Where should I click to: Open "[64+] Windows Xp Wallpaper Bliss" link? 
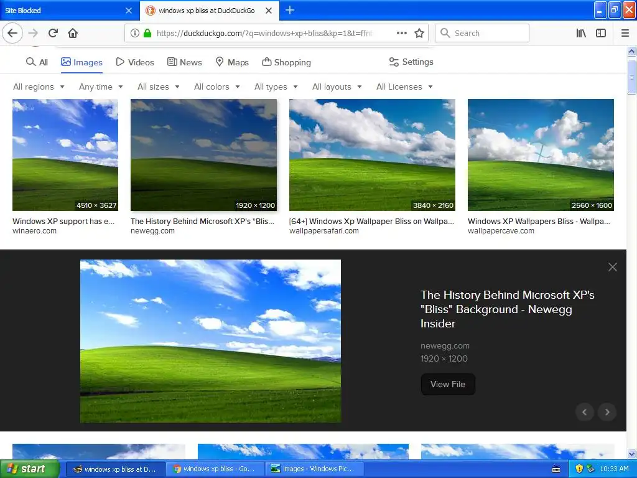372,221
